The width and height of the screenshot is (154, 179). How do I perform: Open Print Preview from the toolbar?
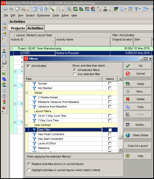12,9
